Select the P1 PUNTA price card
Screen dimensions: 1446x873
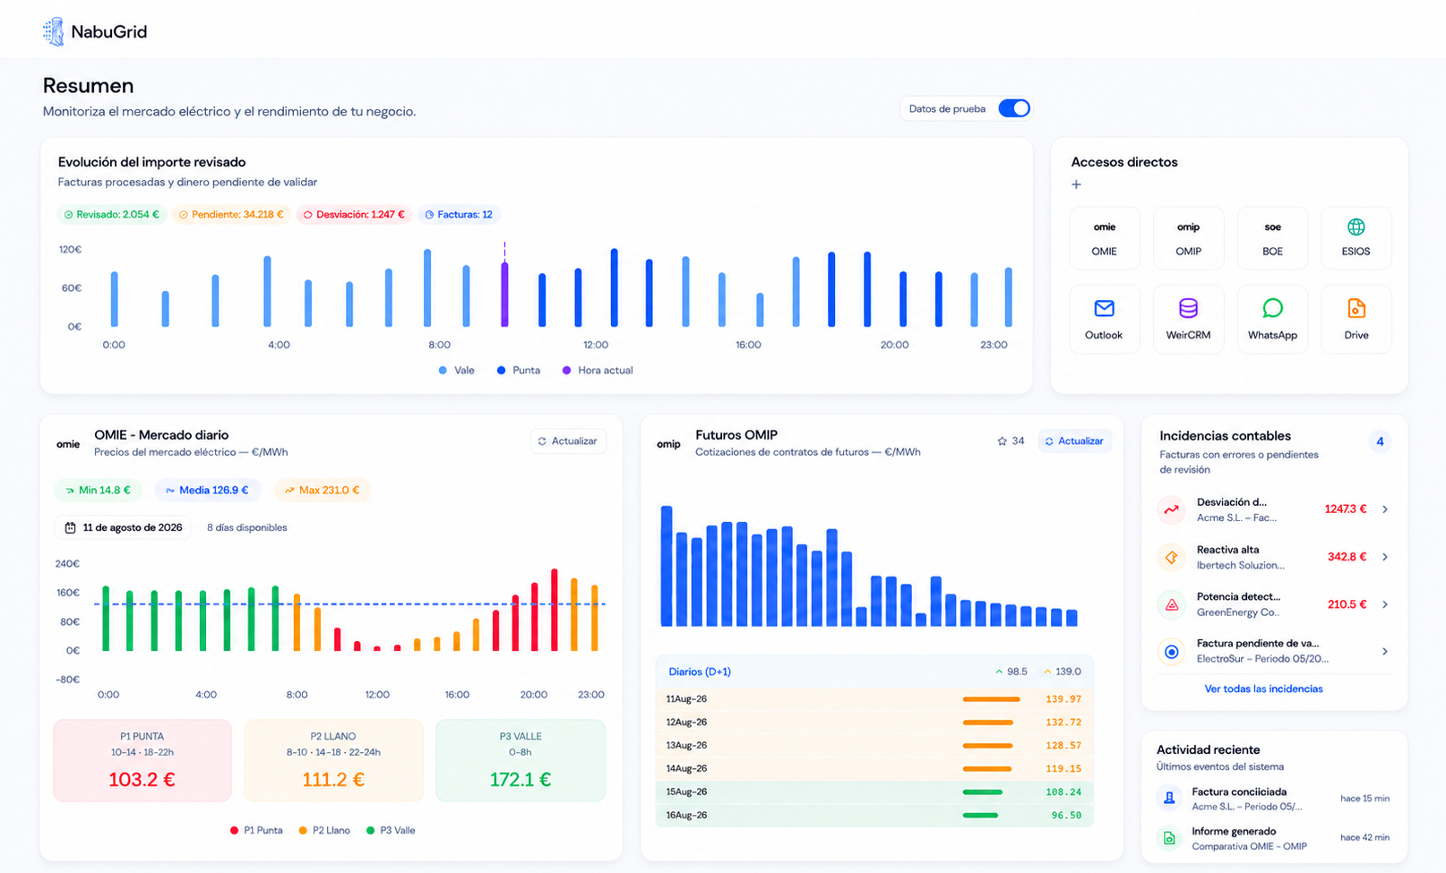(x=142, y=760)
